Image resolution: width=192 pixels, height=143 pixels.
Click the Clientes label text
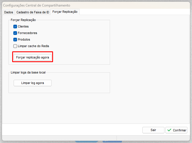click(23, 26)
